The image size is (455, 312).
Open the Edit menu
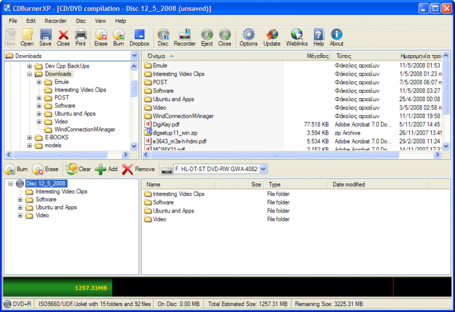pos(31,20)
